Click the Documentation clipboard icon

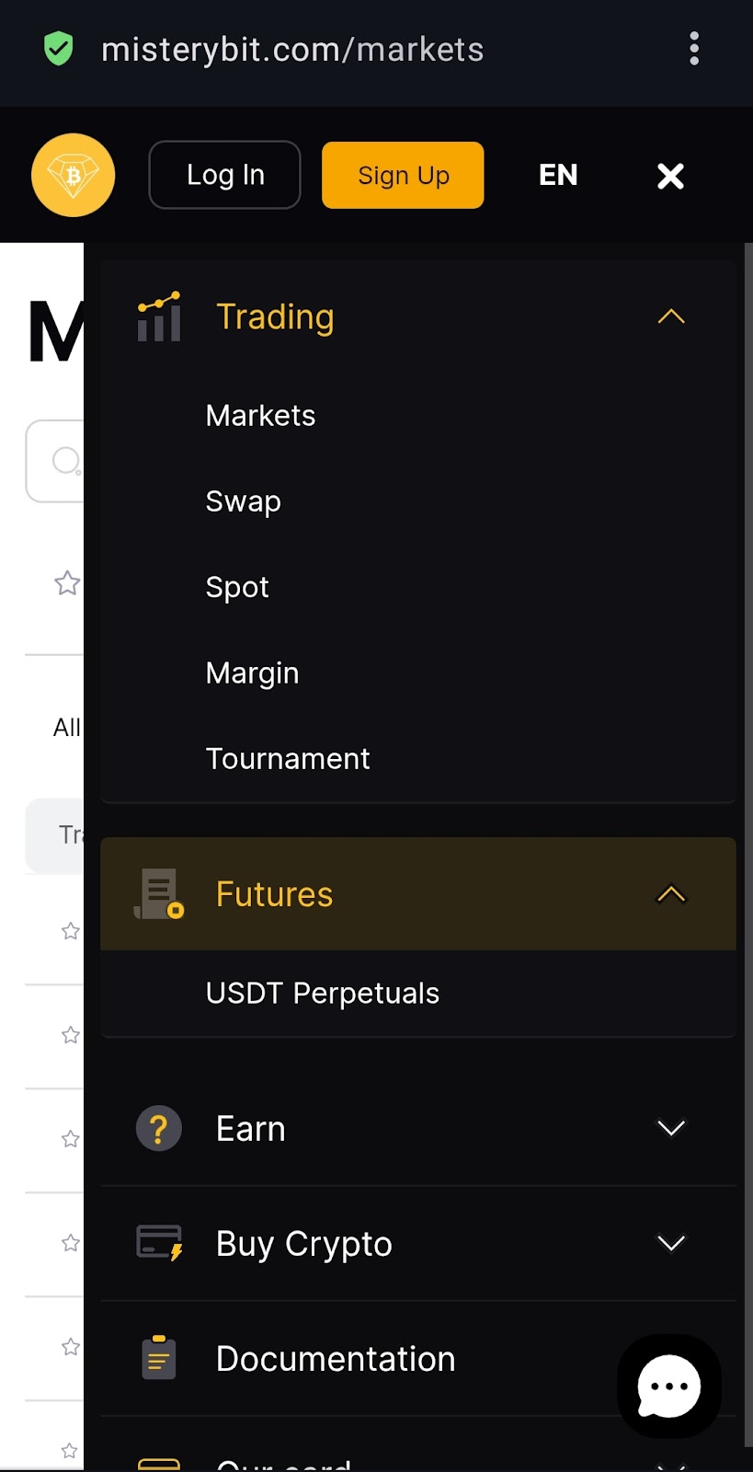(159, 1358)
